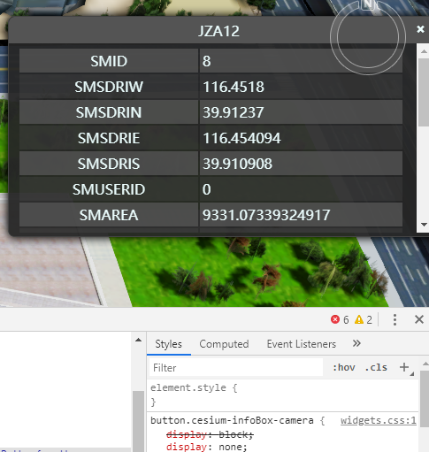Switch to the Computed tab

tap(224, 344)
